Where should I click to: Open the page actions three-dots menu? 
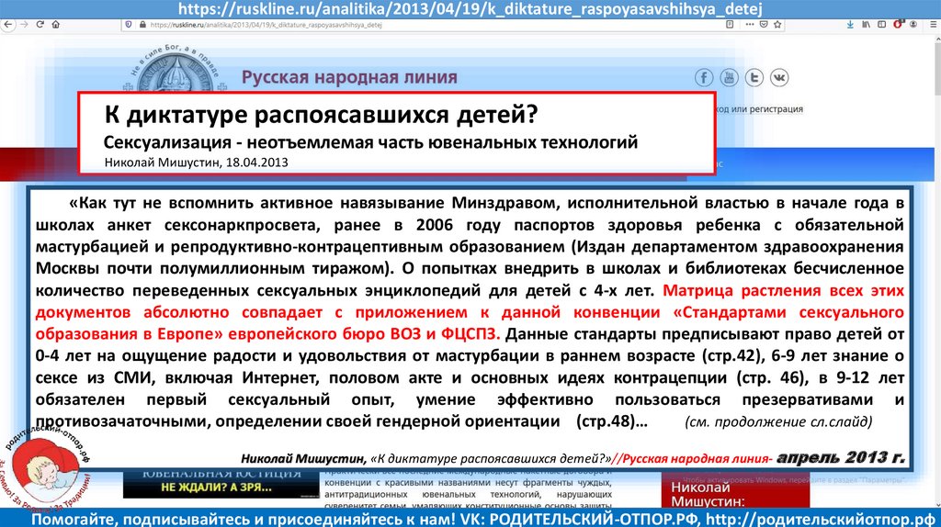[750, 25]
